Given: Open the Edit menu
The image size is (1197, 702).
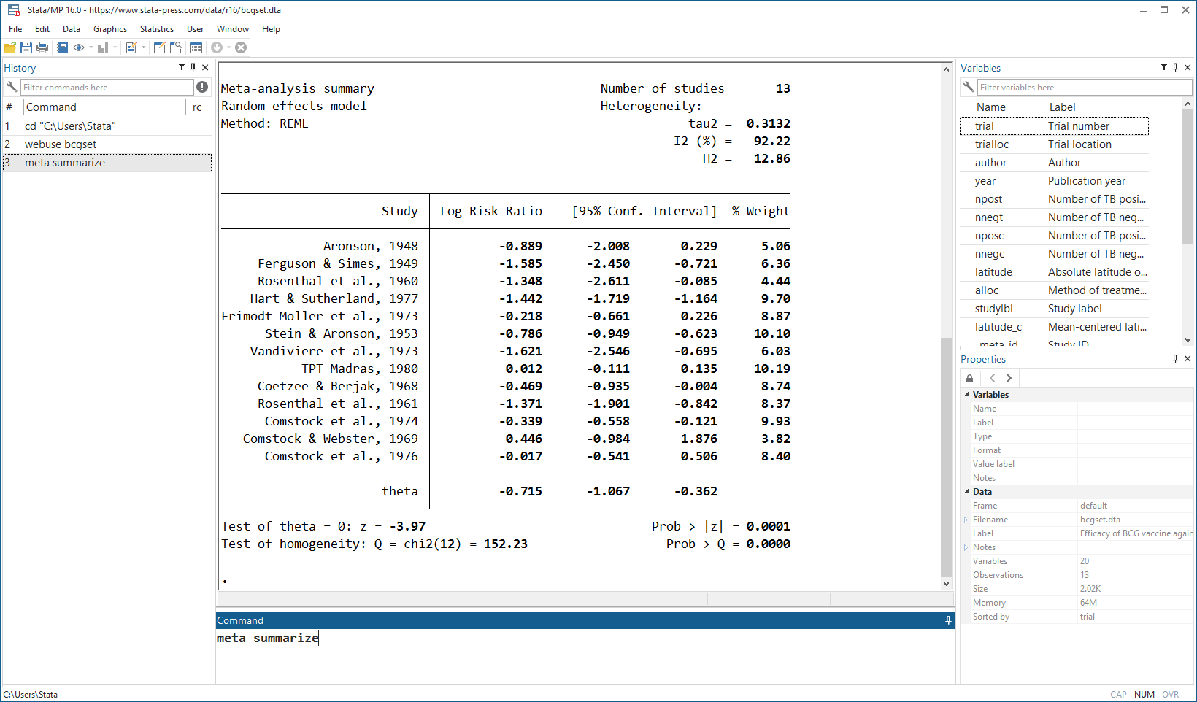Looking at the screenshot, I should point(42,29).
